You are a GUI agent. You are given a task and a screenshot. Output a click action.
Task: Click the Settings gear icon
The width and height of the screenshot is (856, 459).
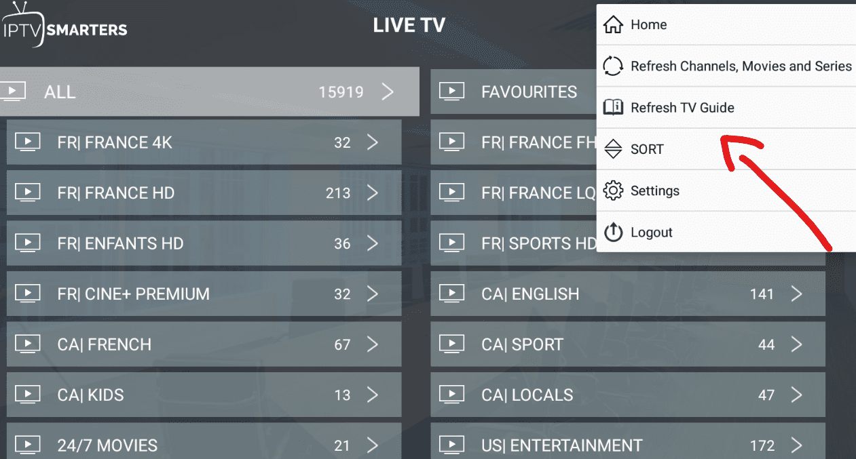[x=613, y=191]
